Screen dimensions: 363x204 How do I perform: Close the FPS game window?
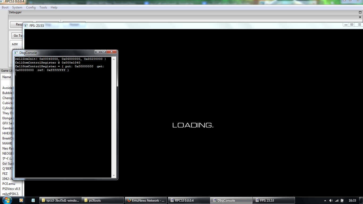click(x=360, y=25)
